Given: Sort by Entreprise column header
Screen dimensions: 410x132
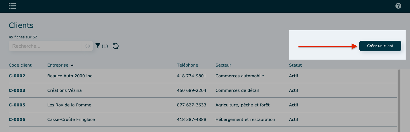Looking at the screenshot, I should pos(58,65).
